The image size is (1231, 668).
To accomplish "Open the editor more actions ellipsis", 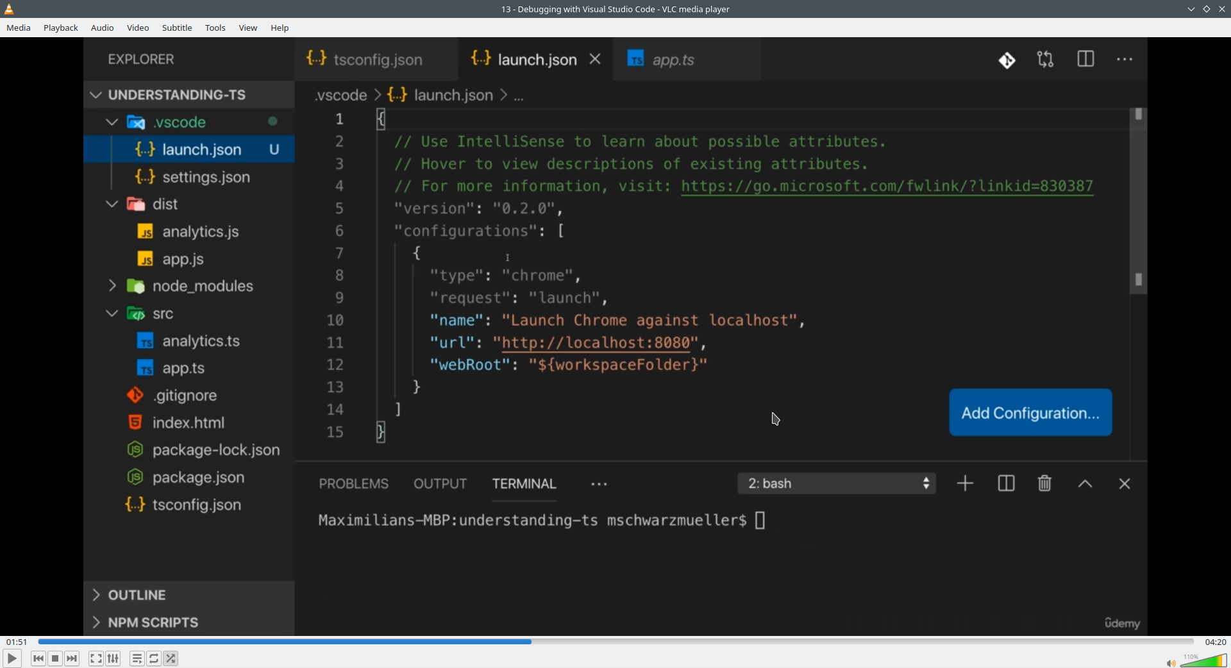I will 1125,60.
